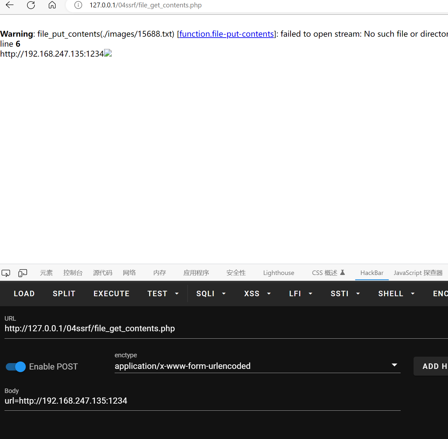448x439 pixels.
Task: Click the broken image icon on page
Action: (108, 53)
